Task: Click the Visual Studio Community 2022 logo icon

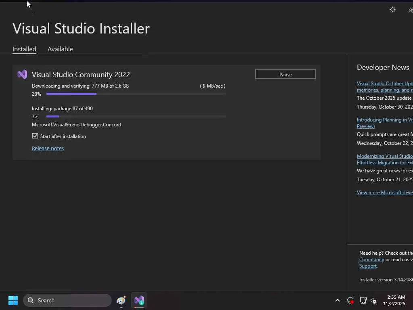Action: [x=23, y=74]
